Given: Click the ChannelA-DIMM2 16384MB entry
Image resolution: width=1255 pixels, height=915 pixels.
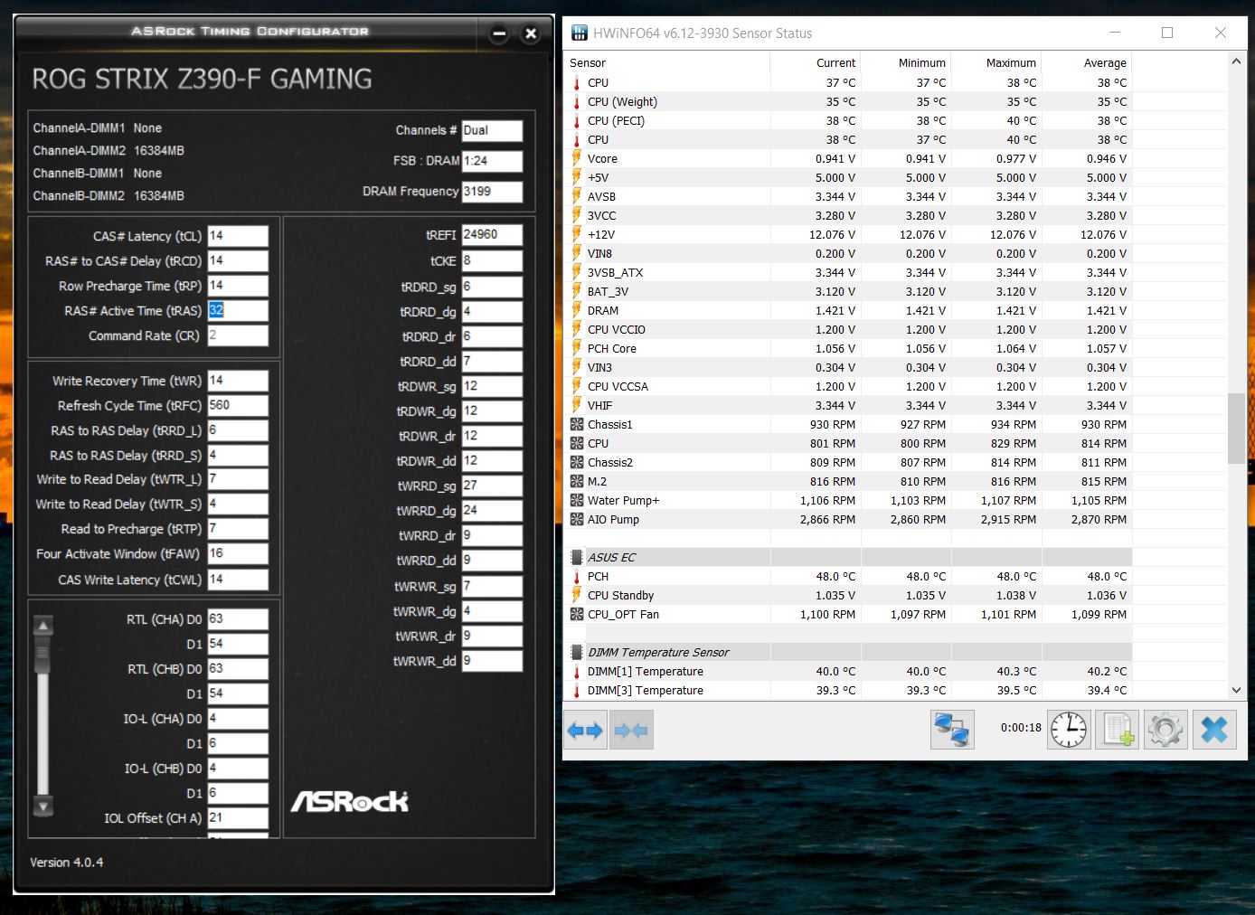Looking at the screenshot, I should [x=109, y=151].
